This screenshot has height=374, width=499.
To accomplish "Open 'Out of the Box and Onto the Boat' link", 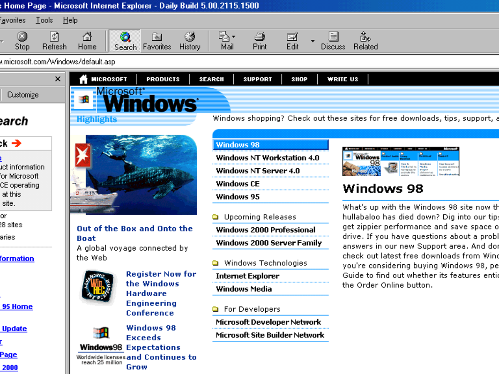I will 135,233.
